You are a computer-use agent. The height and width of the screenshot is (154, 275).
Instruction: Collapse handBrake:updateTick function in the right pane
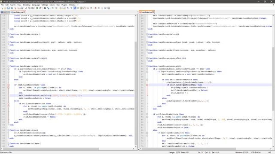[x=147, y=58]
